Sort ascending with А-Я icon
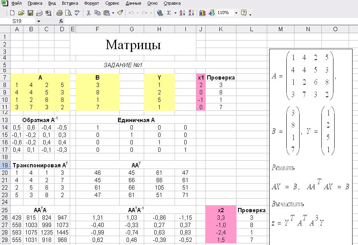Screen dimensions: 358x245 [x=182, y=13]
